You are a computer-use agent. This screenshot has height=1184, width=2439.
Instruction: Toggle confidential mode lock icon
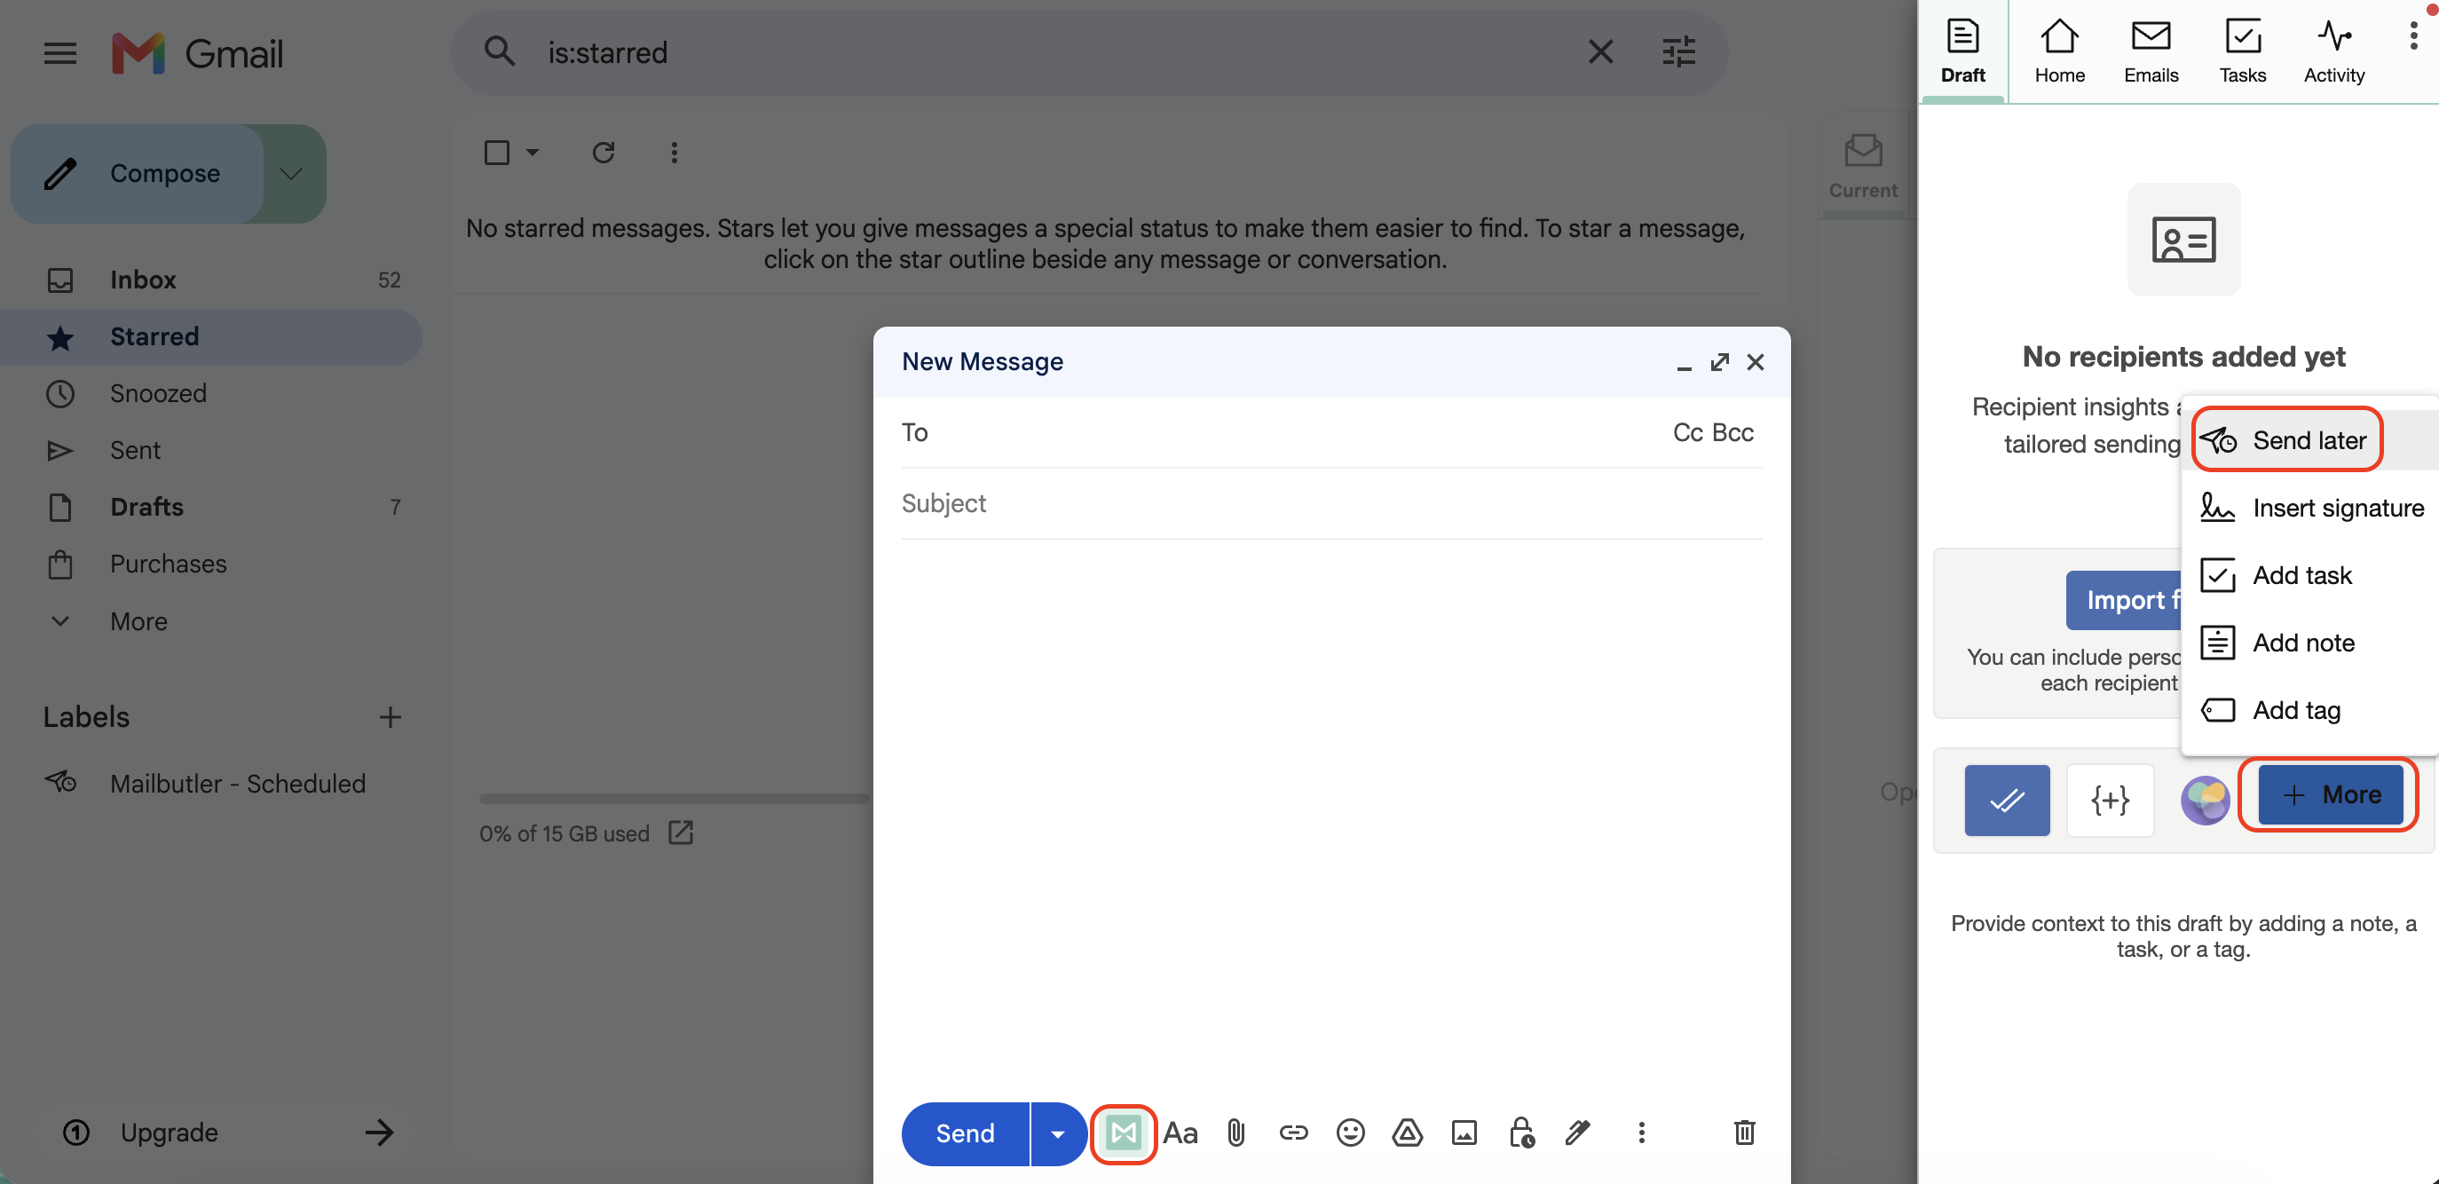pyautogui.click(x=1521, y=1133)
